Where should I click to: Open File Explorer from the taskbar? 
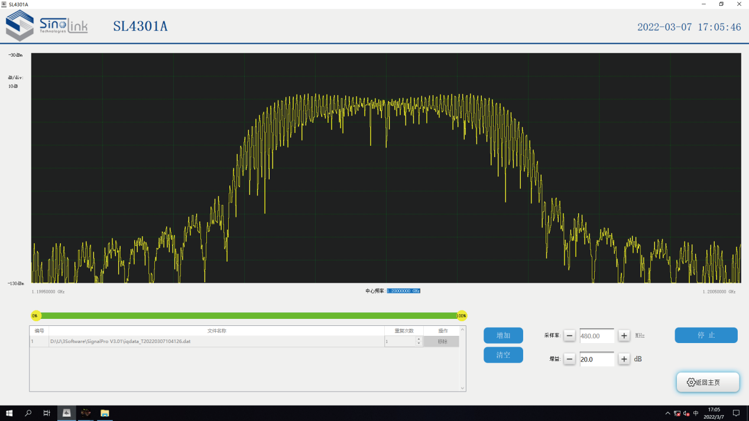[105, 413]
